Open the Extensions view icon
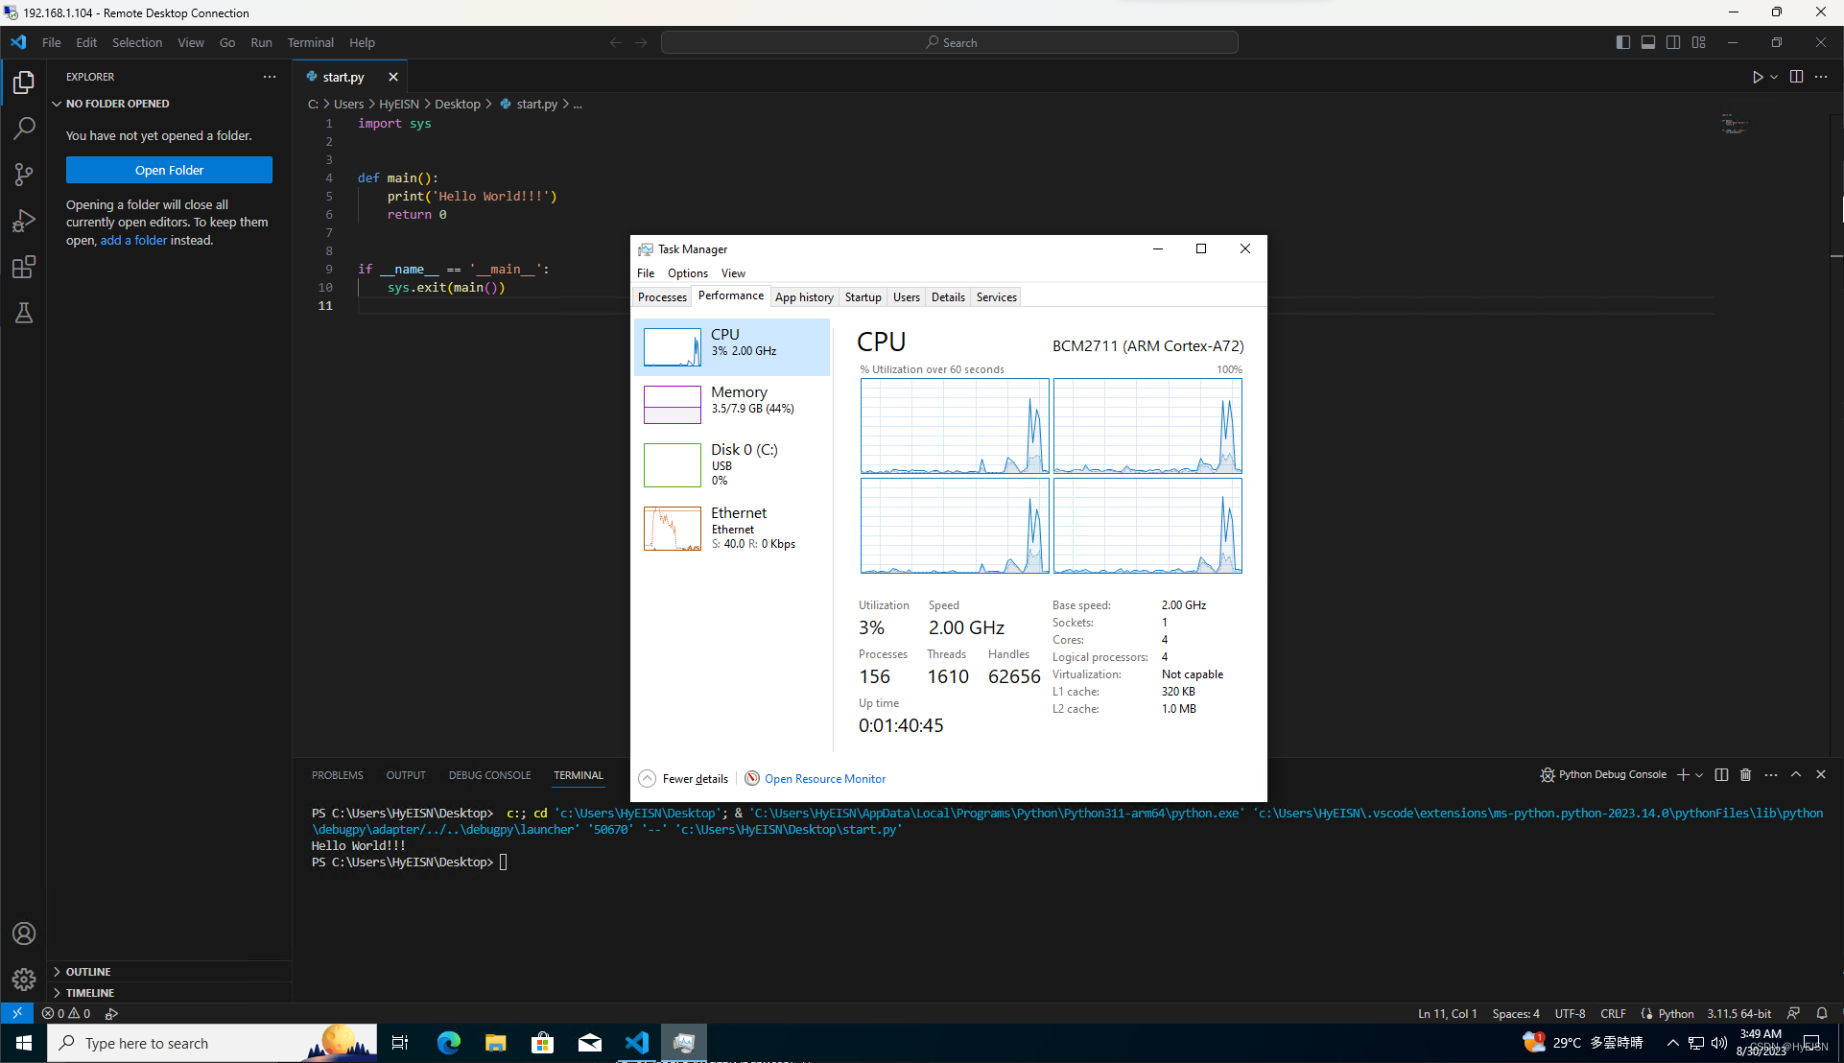 pos(24,267)
